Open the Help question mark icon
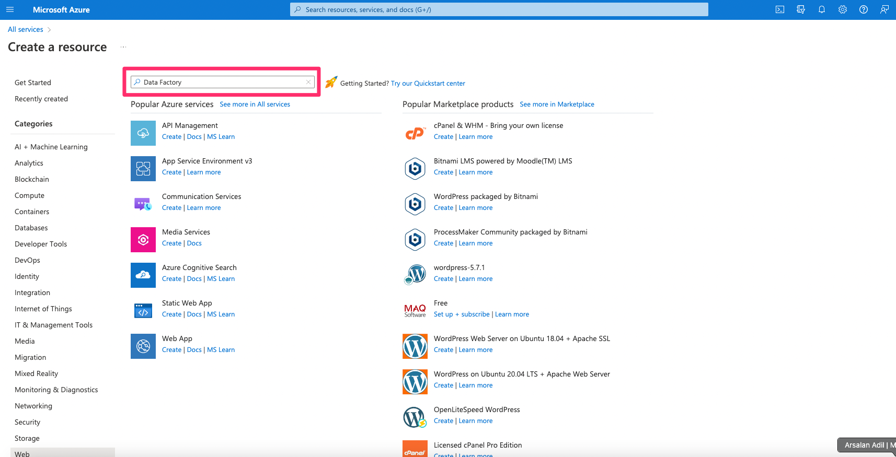The height and width of the screenshot is (457, 896). 864,9
